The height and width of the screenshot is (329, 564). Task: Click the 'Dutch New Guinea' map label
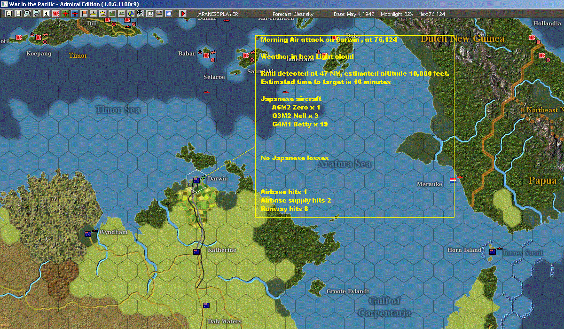[462, 39]
